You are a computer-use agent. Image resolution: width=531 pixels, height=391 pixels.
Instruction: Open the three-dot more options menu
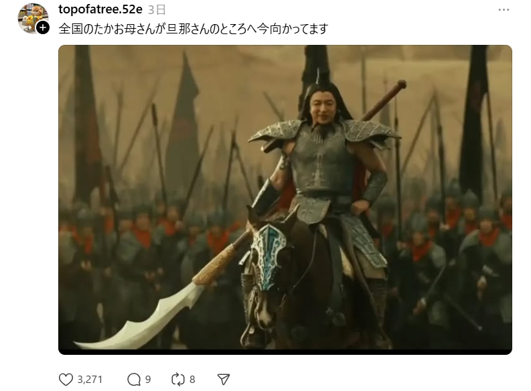(x=504, y=10)
